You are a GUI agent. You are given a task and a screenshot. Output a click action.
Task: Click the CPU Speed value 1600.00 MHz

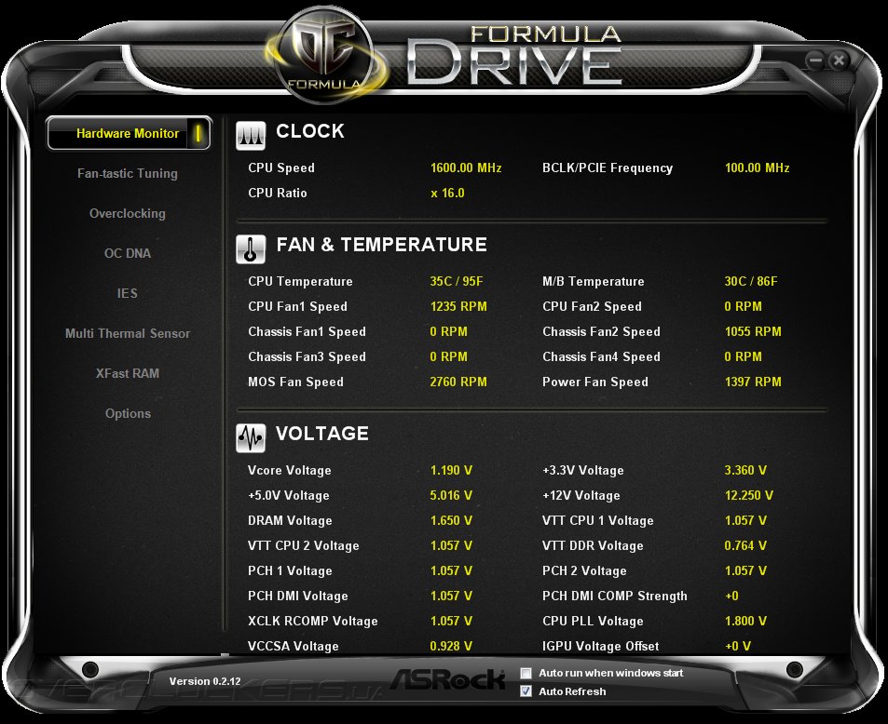[x=466, y=168]
